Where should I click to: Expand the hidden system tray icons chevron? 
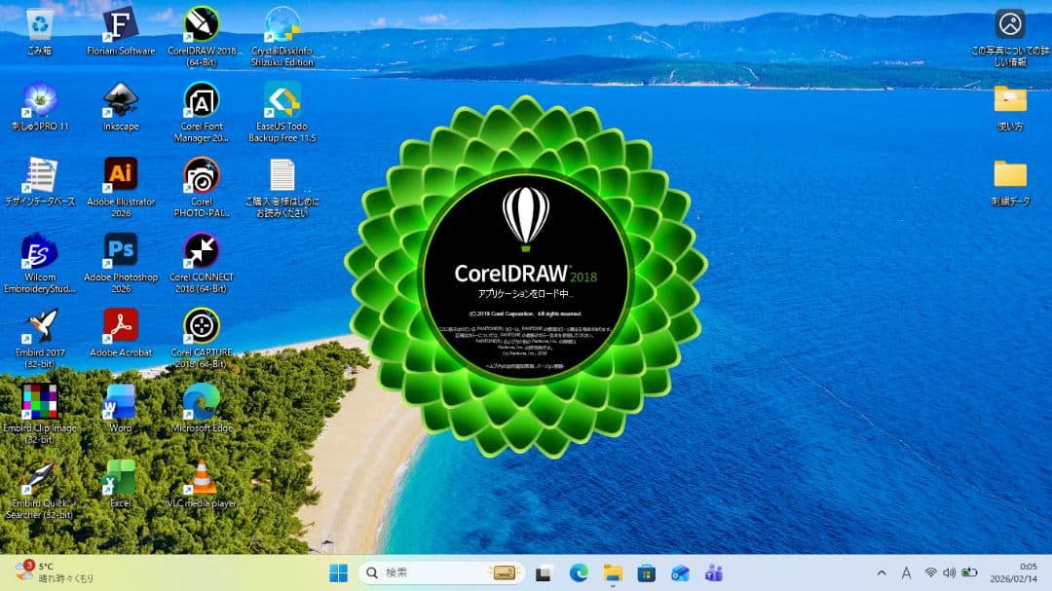tap(882, 573)
